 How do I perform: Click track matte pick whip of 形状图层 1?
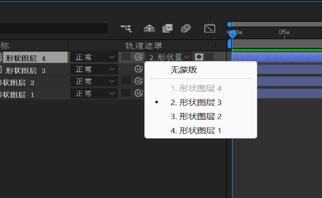point(138,93)
